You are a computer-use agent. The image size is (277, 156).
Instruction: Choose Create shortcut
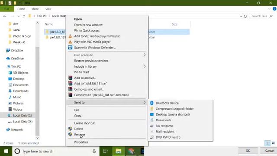click(84, 123)
